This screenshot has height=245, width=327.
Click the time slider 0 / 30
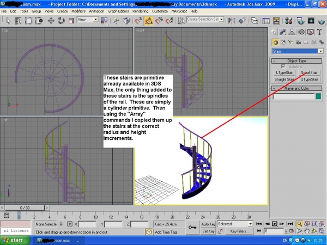click(x=25, y=208)
